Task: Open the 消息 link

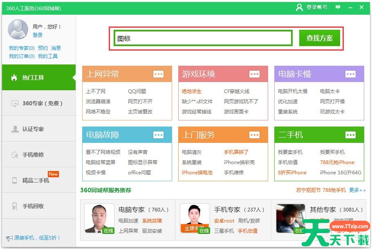Action: tap(56, 48)
